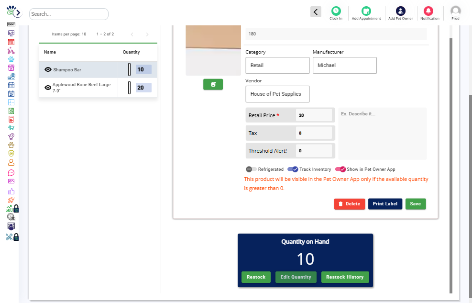Viewport: 472px width, 303px height.
Task: Click the description text area
Action: coord(382,134)
